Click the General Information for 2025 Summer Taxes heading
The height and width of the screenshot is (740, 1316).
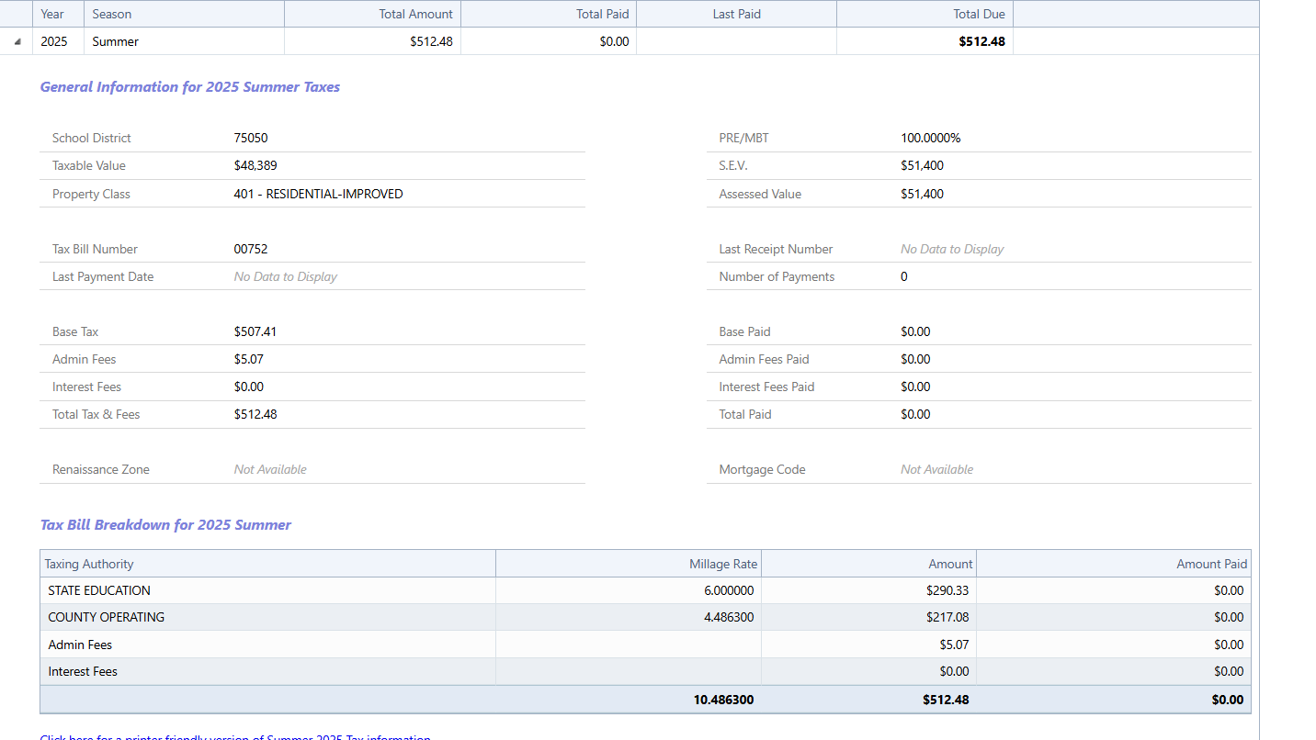pos(190,87)
